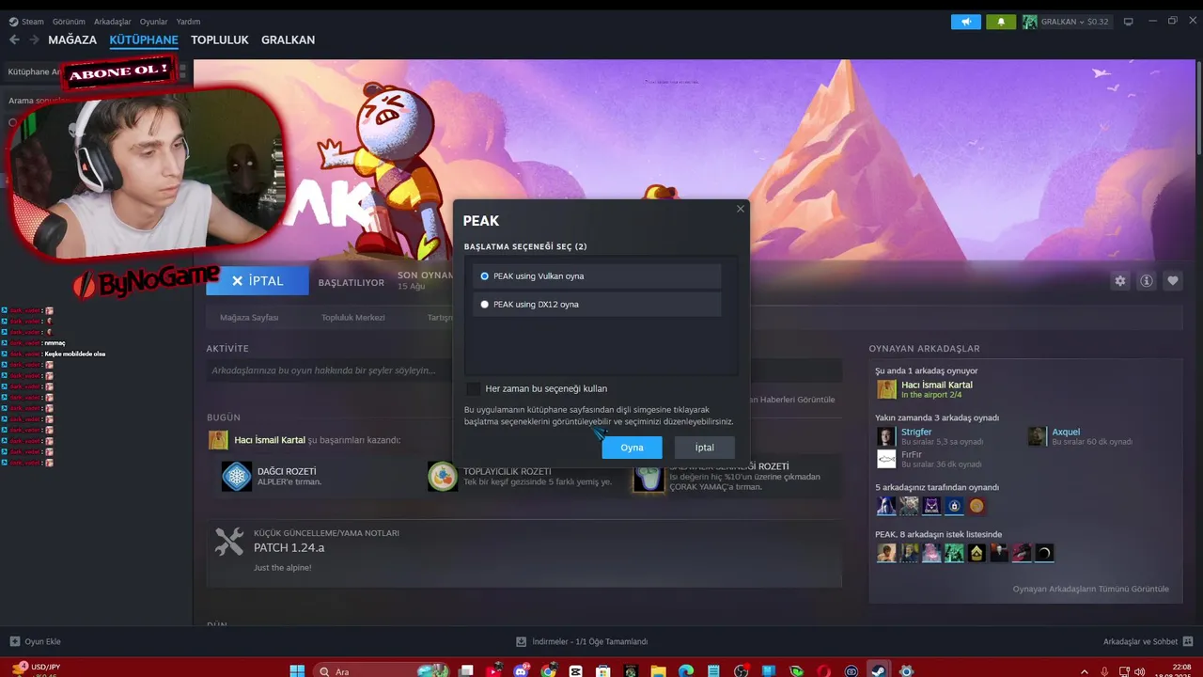The height and width of the screenshot is (677, 1203).
Task: Open FırFır's fish avatar
Action: tap(886, 459)
